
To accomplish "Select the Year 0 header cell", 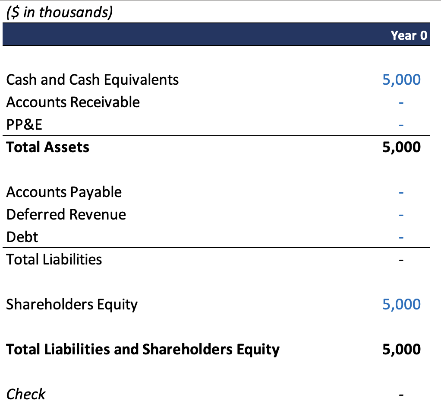I will click(x=409, y=35).
